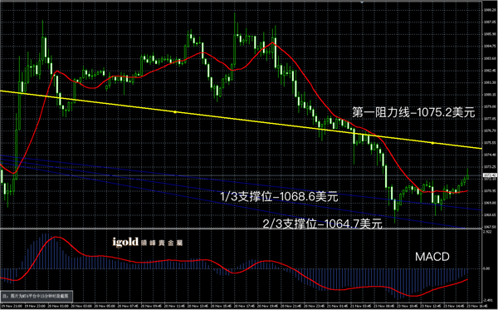Click the MACD upper scale value 2.522

(487, 233)
